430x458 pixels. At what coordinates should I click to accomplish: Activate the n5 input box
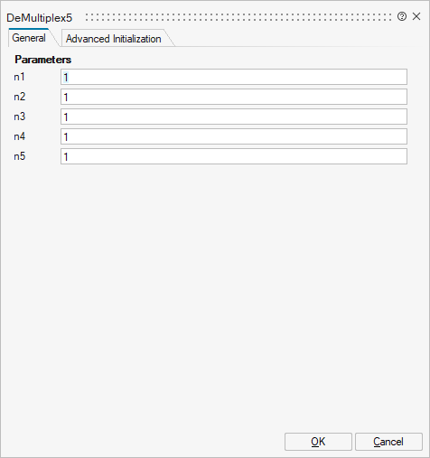pyautogui.click(x=234, y=156)
